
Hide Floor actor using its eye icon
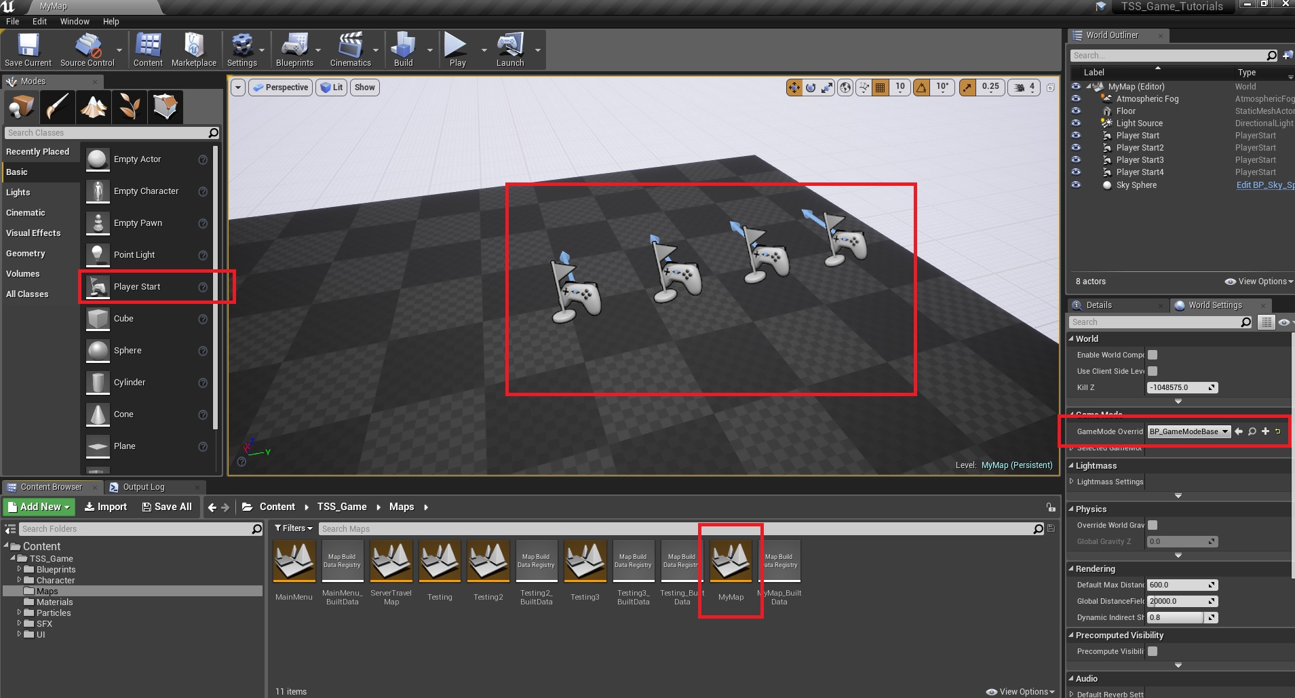[x=1076, y=111]
